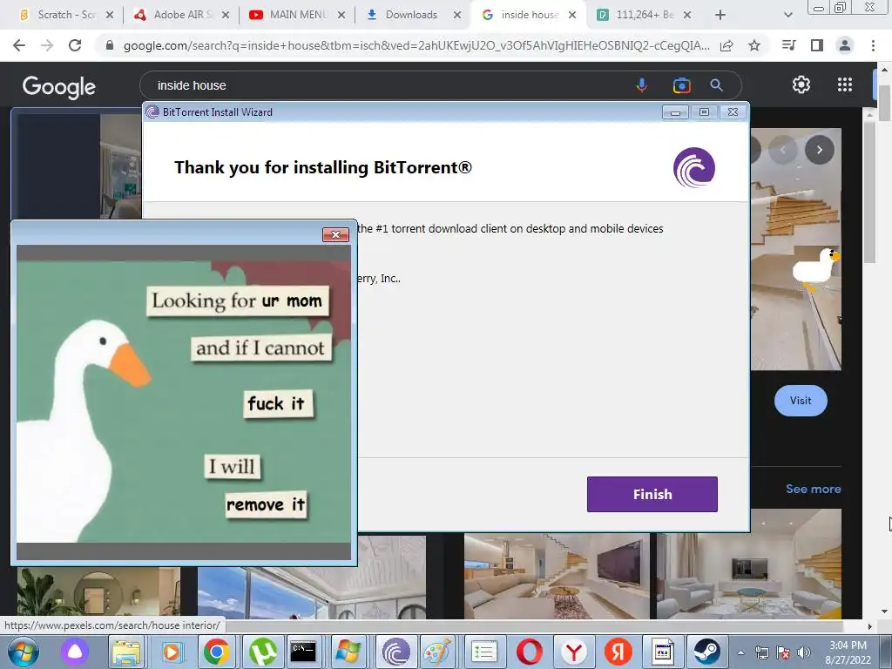Switch to the Scratch browser tab

point(65,15)
